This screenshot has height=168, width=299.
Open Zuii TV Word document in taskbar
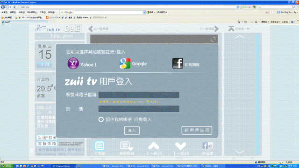[x=188, y=166]
